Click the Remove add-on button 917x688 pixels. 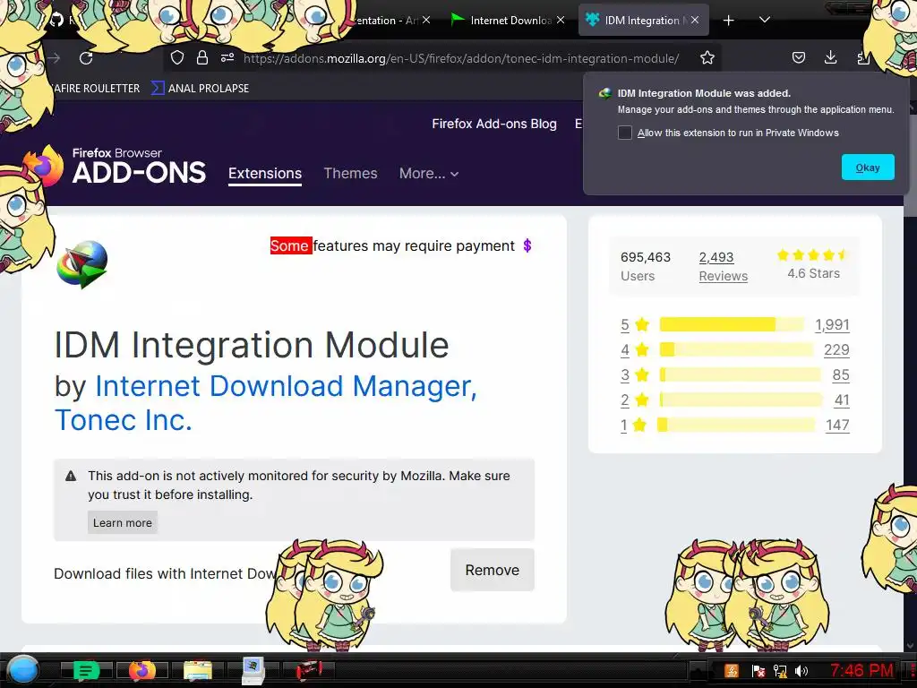tap(493, 570)
